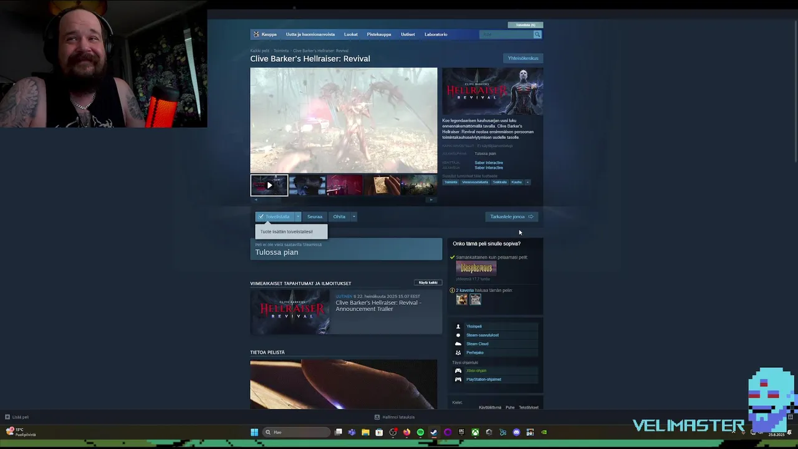This screenshot has width=798, height=449.
Task: Open the Hallinnoi latauksia downloads link
Action: [395, 417]
